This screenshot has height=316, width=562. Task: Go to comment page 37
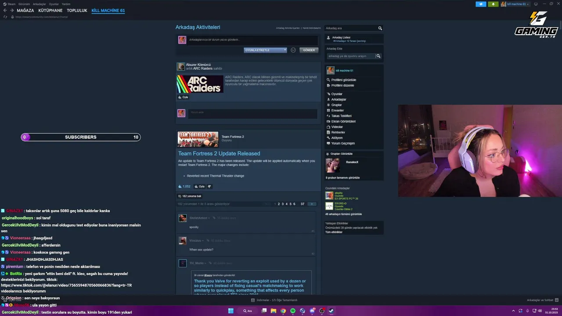[x=303, y=204]
